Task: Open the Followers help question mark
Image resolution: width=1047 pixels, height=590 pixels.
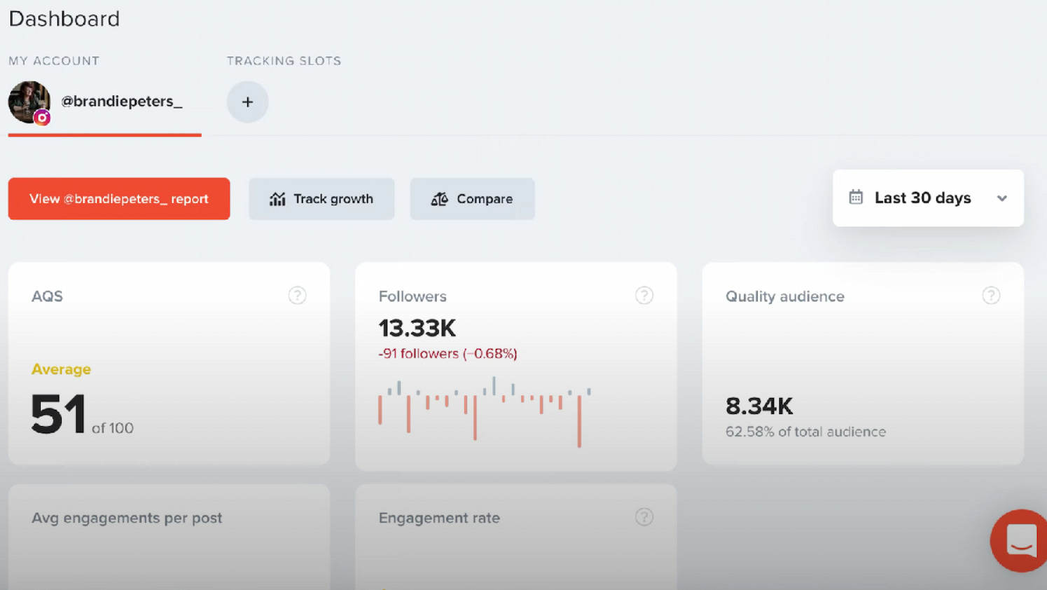Action: [644, 295]
